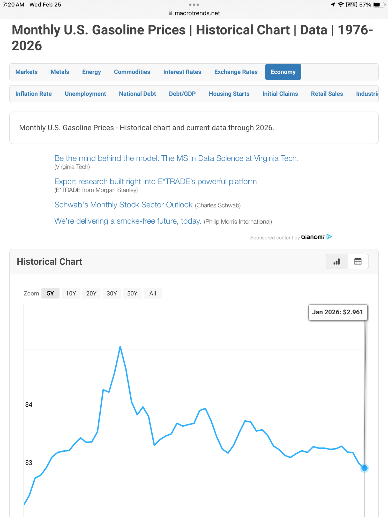Switch to bar chart view icon
388x517 pixels.
pos(337,262)
